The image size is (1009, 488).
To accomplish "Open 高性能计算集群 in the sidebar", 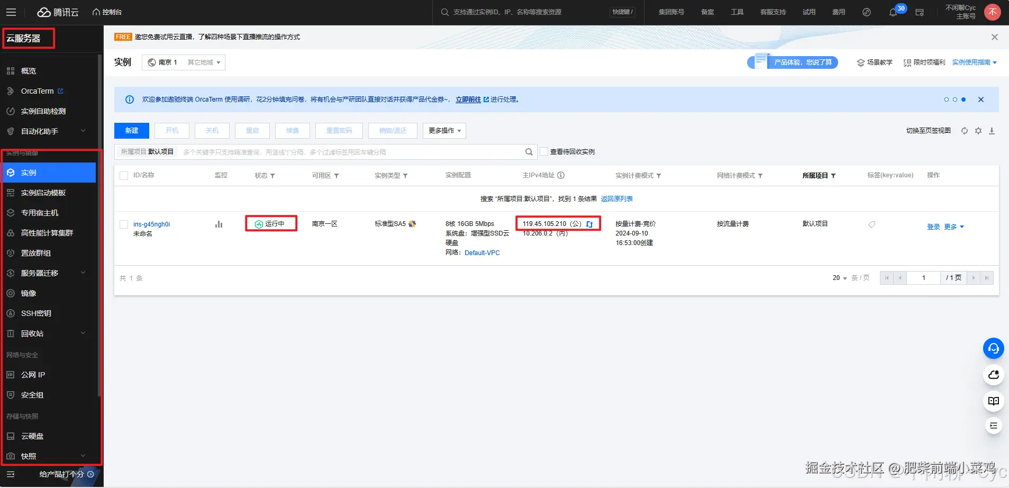I will (47, 233).
